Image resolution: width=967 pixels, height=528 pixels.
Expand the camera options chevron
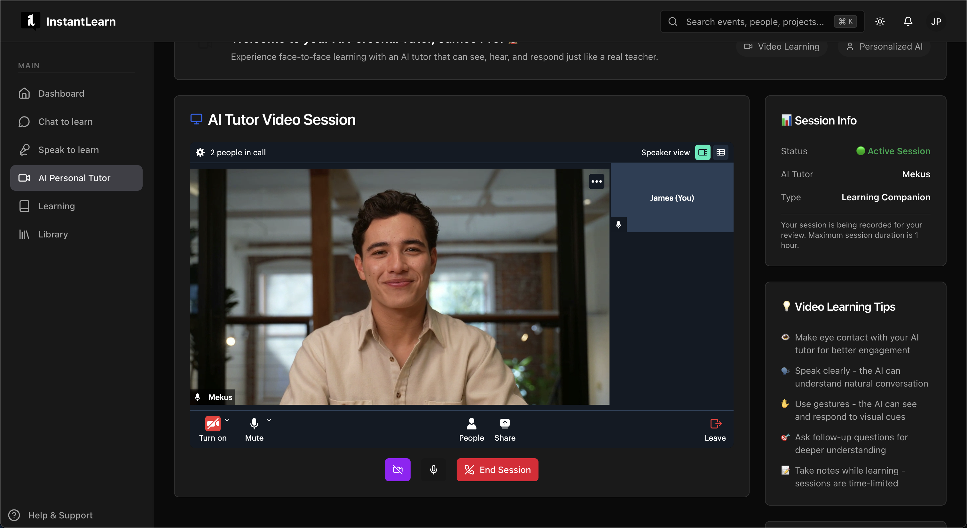227,420
